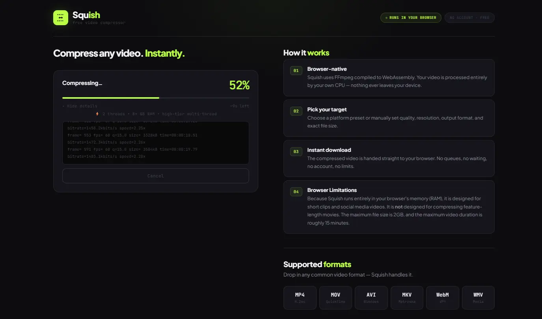
Task: Click the Drop in any common video format text
Action: 348,275
